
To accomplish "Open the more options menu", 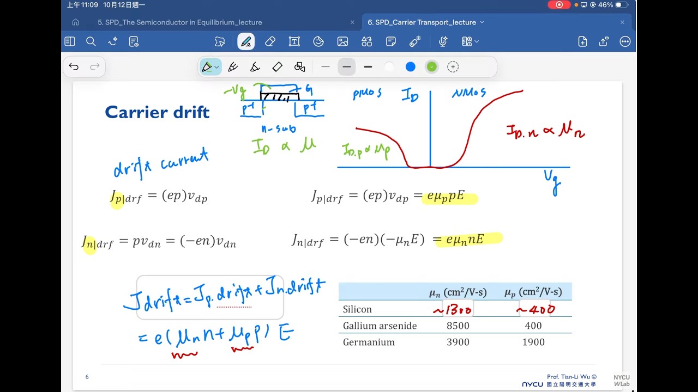I will (x=625, y=41).
